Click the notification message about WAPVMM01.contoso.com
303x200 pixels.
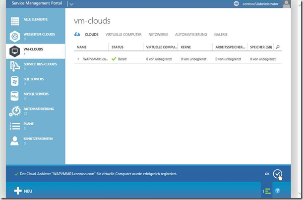tap(98, 174)
